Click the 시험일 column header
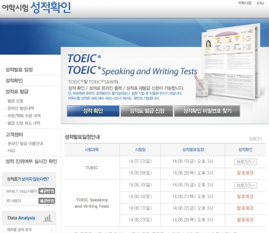The height and width of the screenshot is (233, 269). [x=140, y=150]
